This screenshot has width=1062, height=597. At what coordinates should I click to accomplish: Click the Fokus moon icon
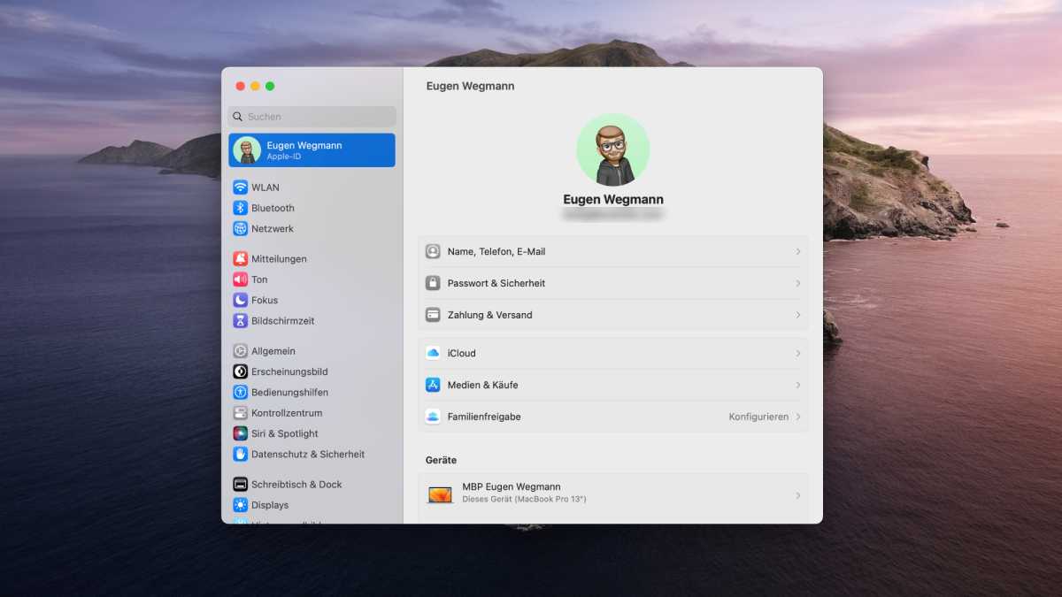(240, 300)
